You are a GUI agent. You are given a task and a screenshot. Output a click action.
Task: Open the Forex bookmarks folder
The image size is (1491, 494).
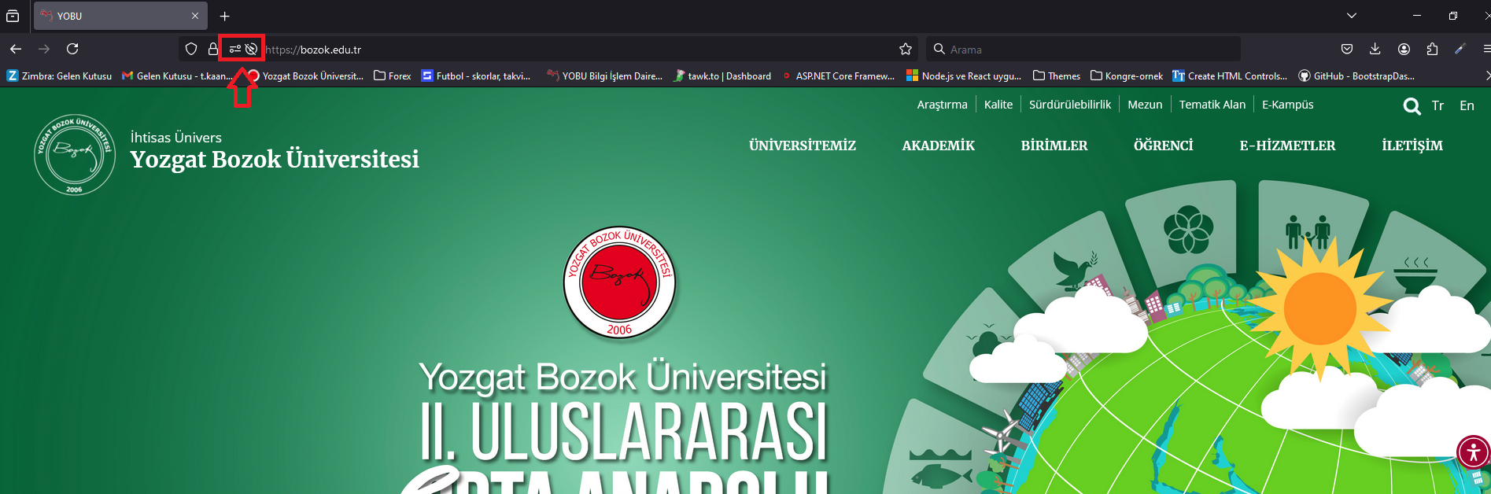pyautogui.click(x=393, y=76)
